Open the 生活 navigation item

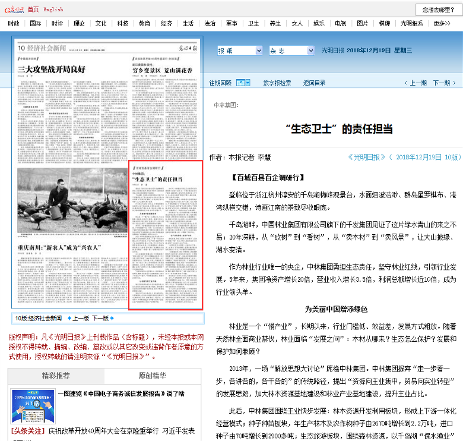188,23
